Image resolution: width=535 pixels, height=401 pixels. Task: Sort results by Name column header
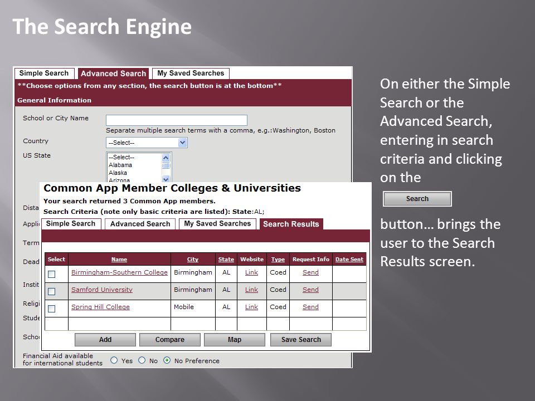[119, 260]
